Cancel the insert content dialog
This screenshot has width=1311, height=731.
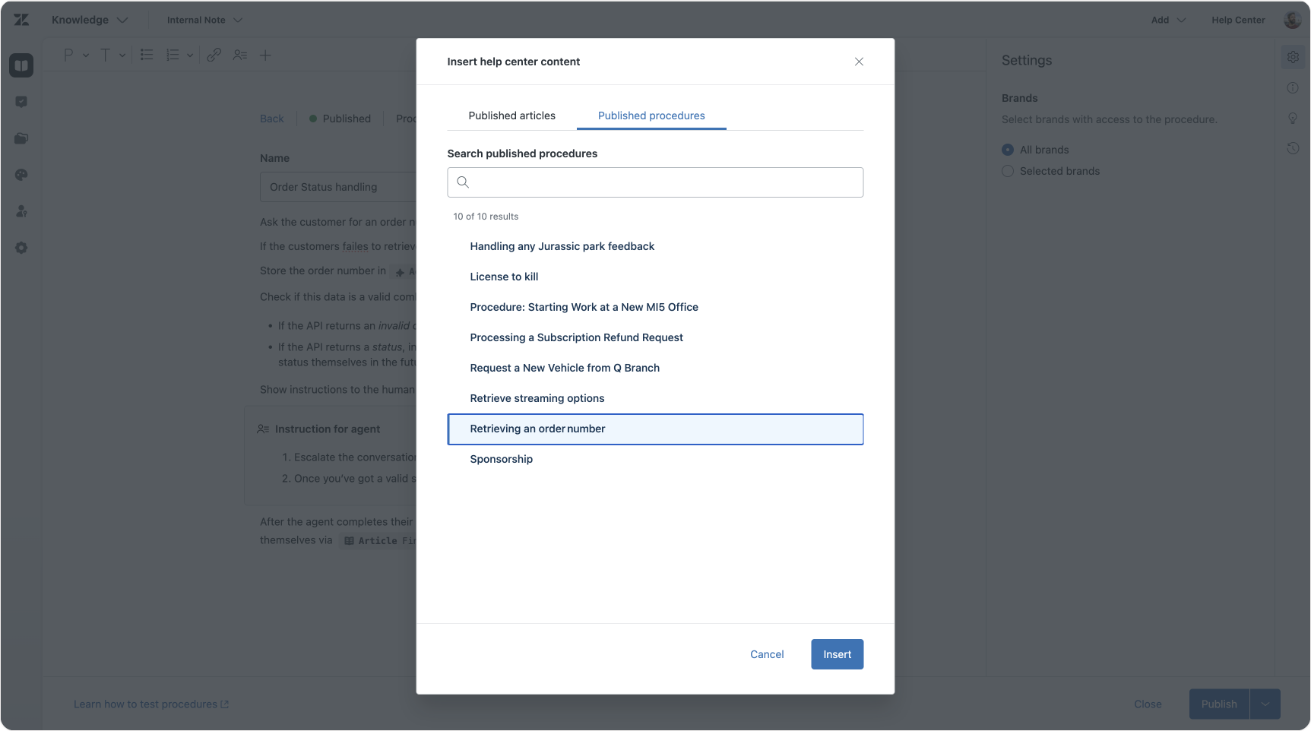767,654
